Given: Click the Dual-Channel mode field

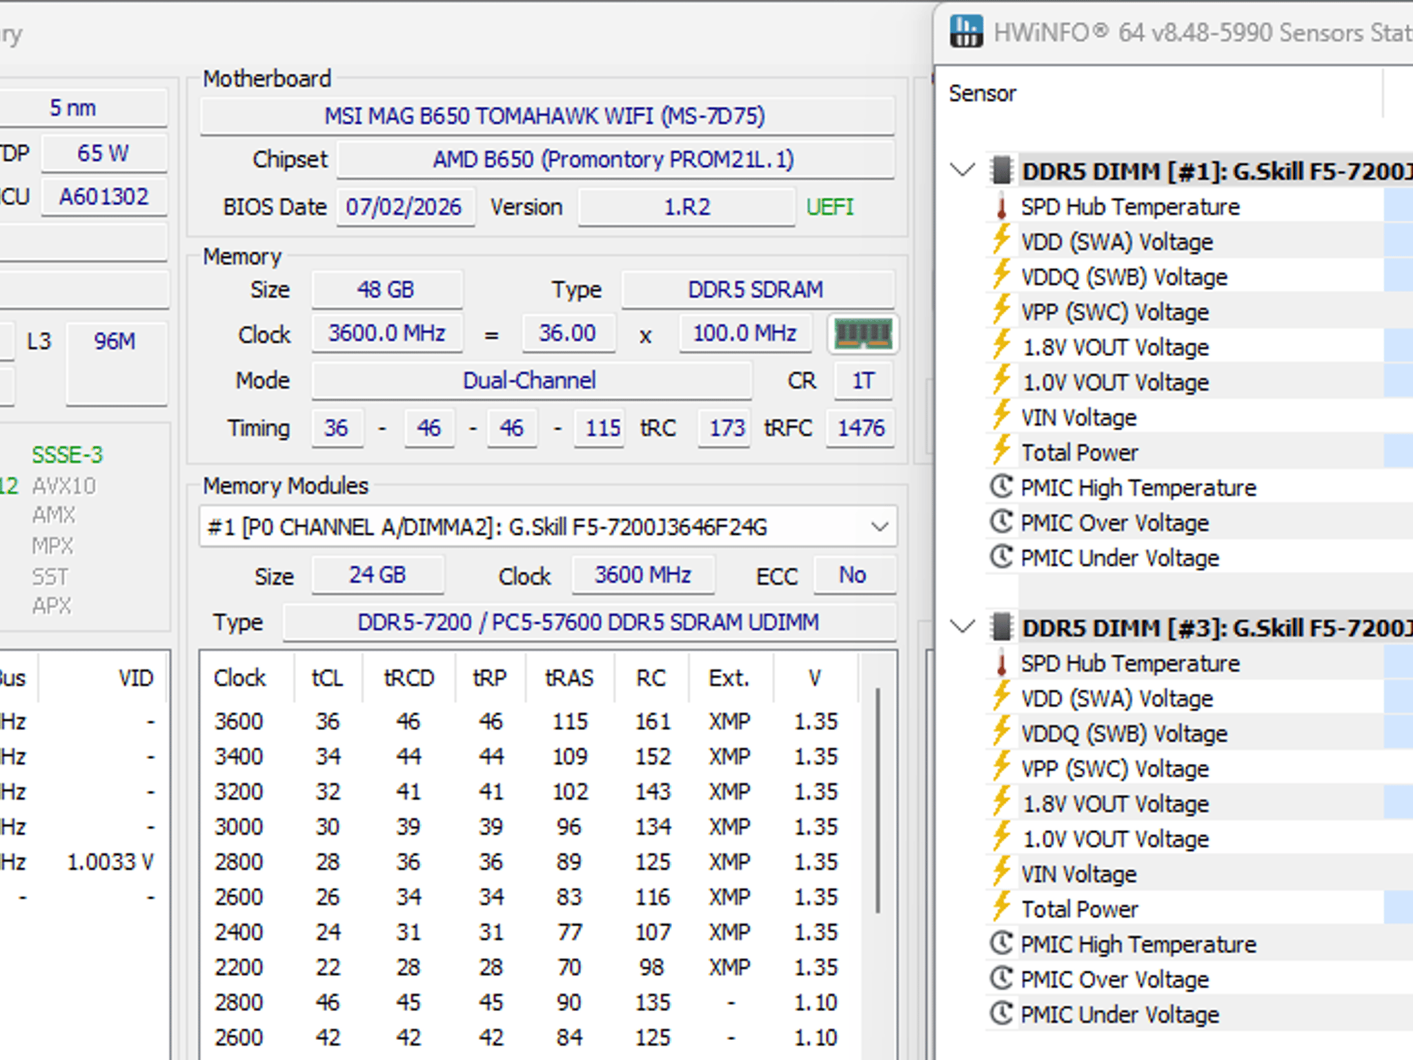Looking at the screenshot, I should coord(531,381).
